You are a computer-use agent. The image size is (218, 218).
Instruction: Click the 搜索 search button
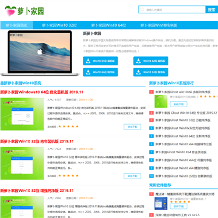point(212,10)
